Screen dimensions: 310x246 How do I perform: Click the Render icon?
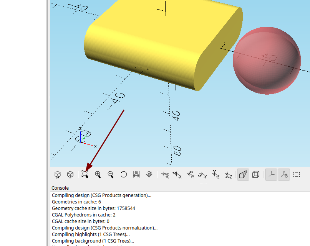click(70, 175)
